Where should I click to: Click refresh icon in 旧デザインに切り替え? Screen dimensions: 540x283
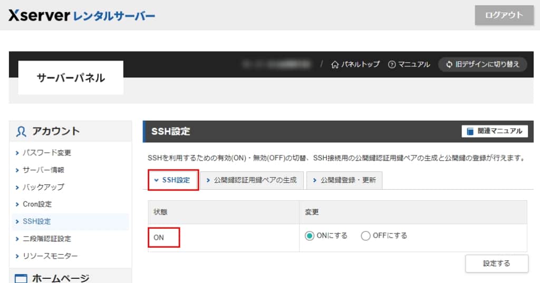pos(449,64)
